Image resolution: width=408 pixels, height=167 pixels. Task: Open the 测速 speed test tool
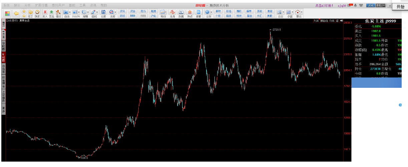pos(37,13)
